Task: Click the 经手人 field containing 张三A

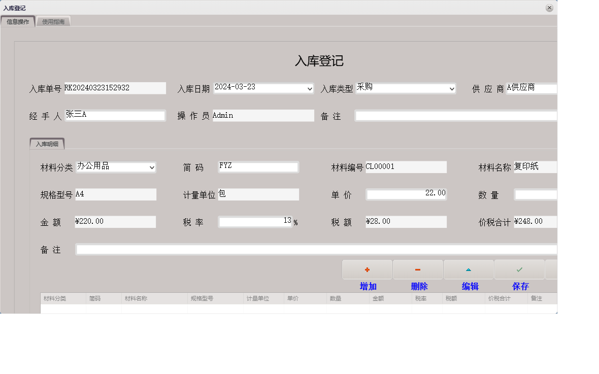Action: point(115,115)
